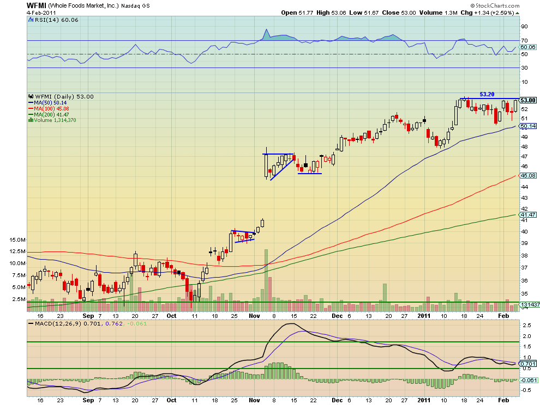The width and height of the screenshot is (540, 405).
Task: Click the 60.06 RSI value tag on right axis
Action: point(528,47)
